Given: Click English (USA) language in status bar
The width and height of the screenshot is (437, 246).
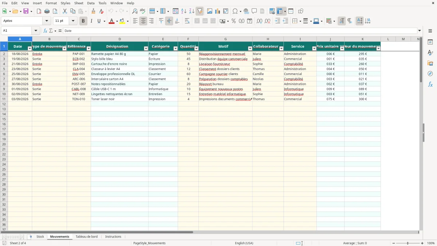Looking at the screenshot, I should 244,243.
